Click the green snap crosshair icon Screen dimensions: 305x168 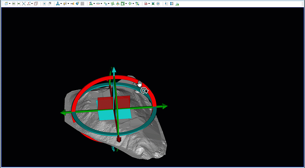click(x=112, y=4)
